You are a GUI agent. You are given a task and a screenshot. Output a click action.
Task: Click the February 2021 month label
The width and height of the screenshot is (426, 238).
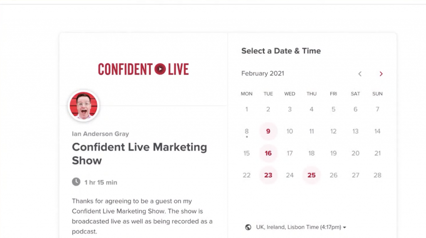[263, 74]
